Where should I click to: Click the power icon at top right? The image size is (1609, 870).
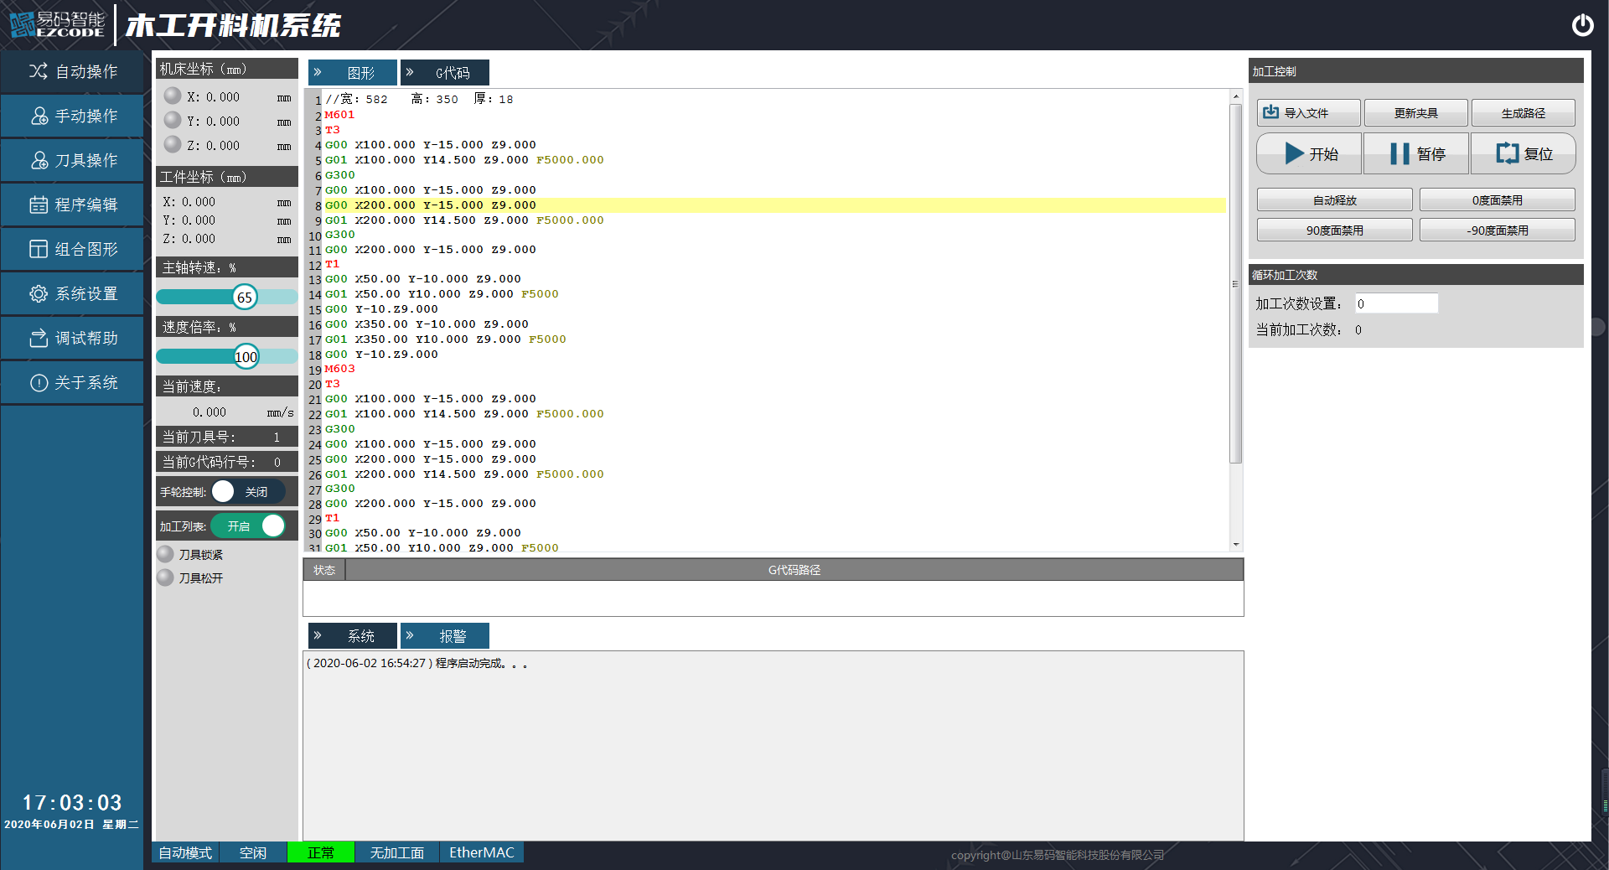pyautogui.click(x=1582, y=25)
